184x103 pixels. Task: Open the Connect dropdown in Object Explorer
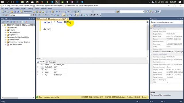pyautogui.click(x=5, y=22)
